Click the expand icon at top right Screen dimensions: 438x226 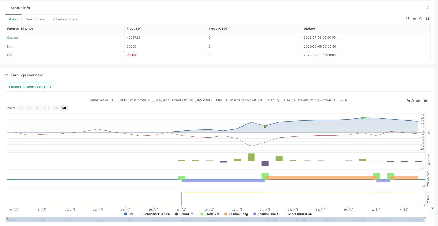tap(429, 8)
